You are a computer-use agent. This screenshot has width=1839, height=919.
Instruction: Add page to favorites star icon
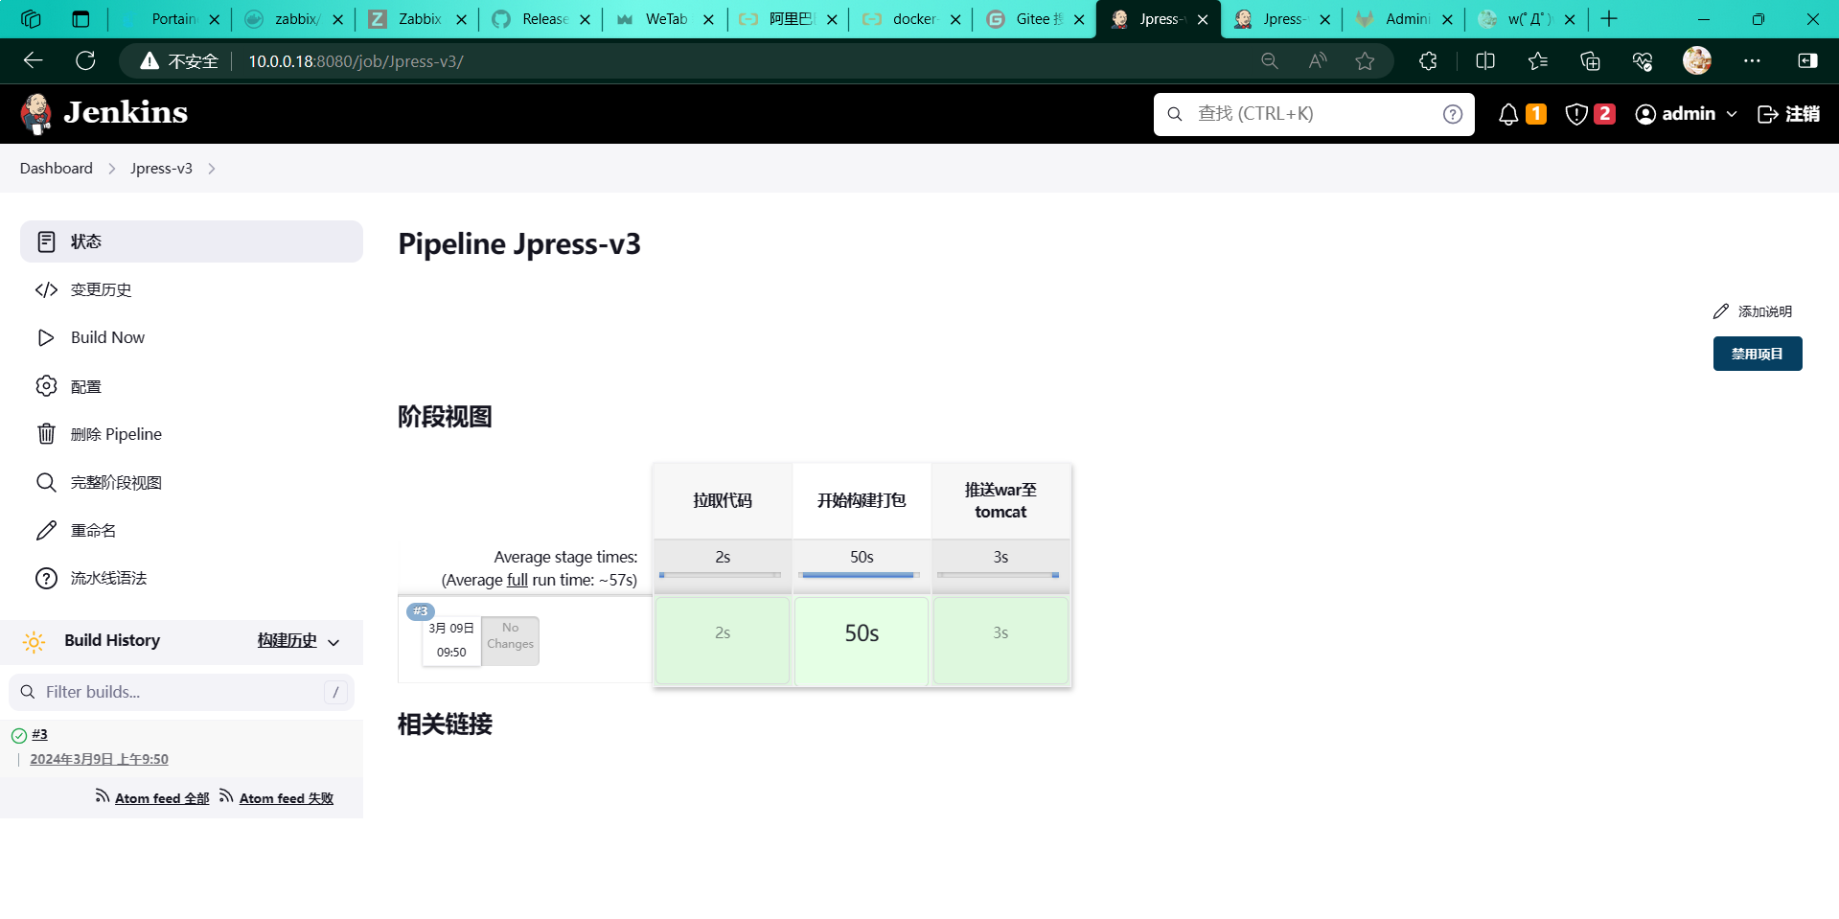point(1366,61)
